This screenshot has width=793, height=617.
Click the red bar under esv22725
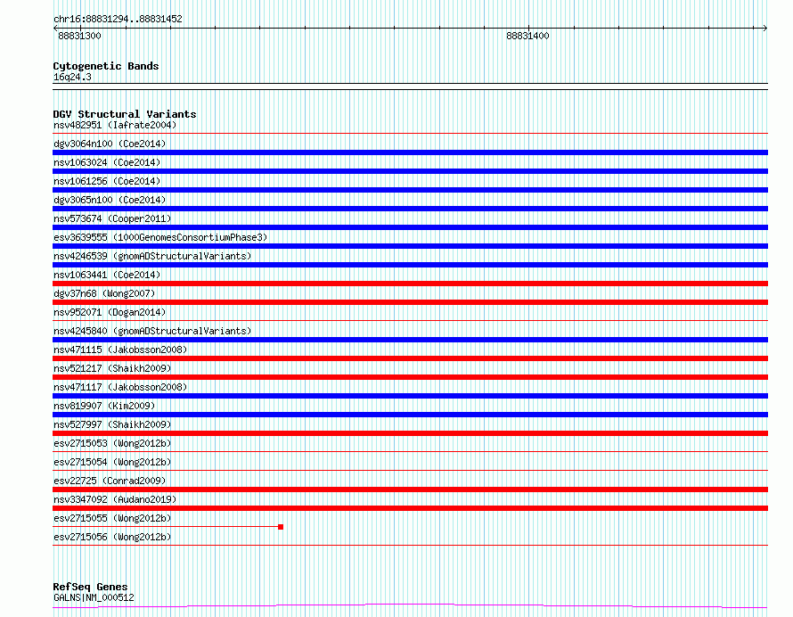[410, 489]
